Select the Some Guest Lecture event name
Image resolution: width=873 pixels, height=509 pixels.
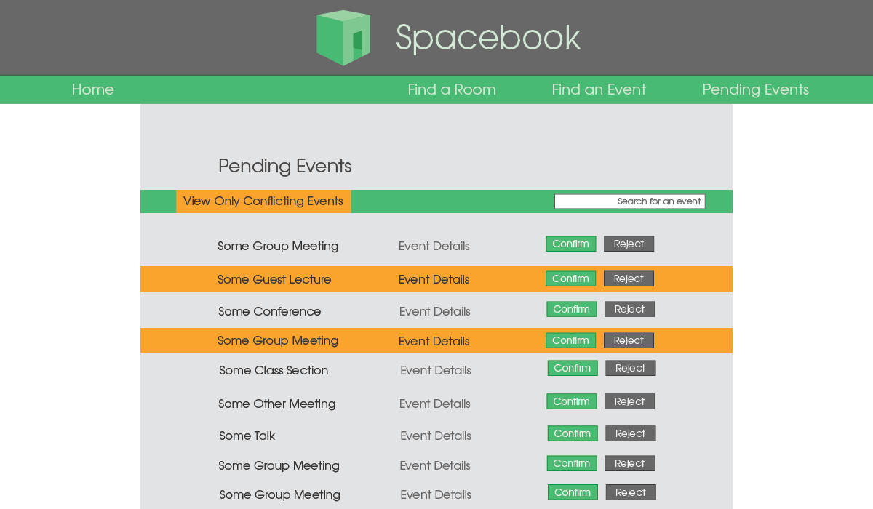point(274,279)
